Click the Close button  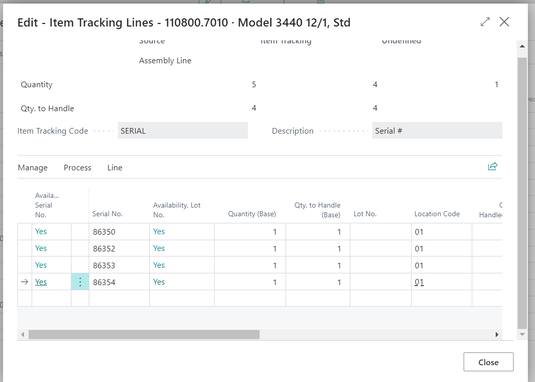pos(488,362)
